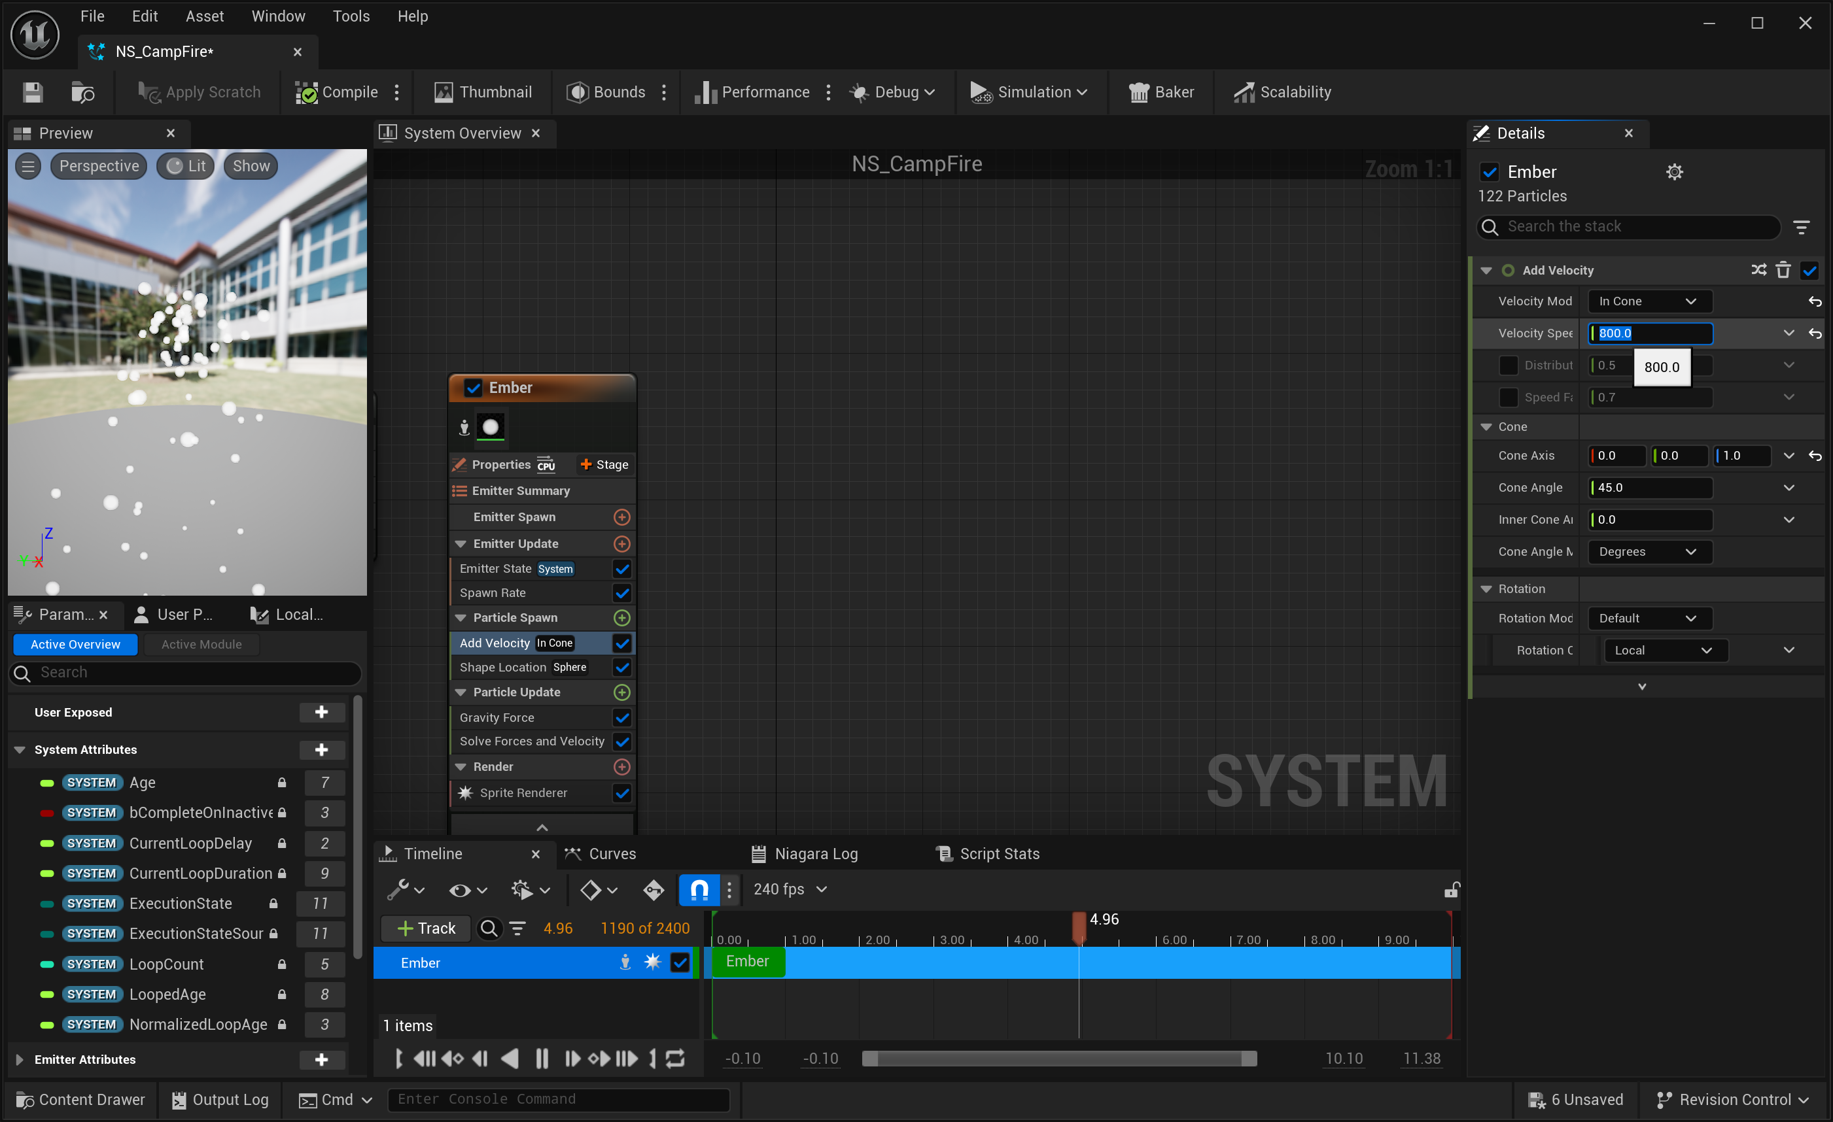This screenshot has width=1833, height=1122.
Task: Click the Save asset icon
Action: pyautogui.click(x=32, y=92)
